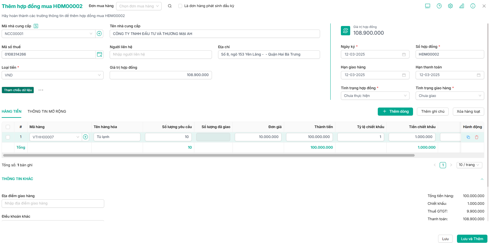Check 'Là đơn hàng phát sinh đầu kỳ' checkbox
The image size is (490, 243).
180,6
